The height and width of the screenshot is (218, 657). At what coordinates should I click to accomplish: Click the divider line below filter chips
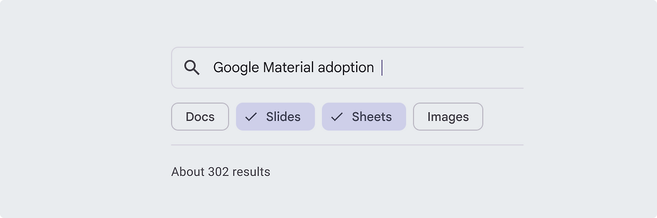347,145
